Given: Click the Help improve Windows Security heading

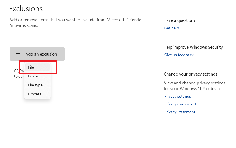Looking at the screenshot, I should point(193,47).
